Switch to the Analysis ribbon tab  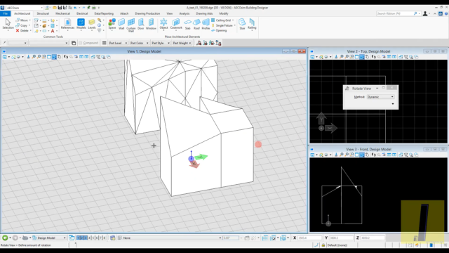[184, 13]
